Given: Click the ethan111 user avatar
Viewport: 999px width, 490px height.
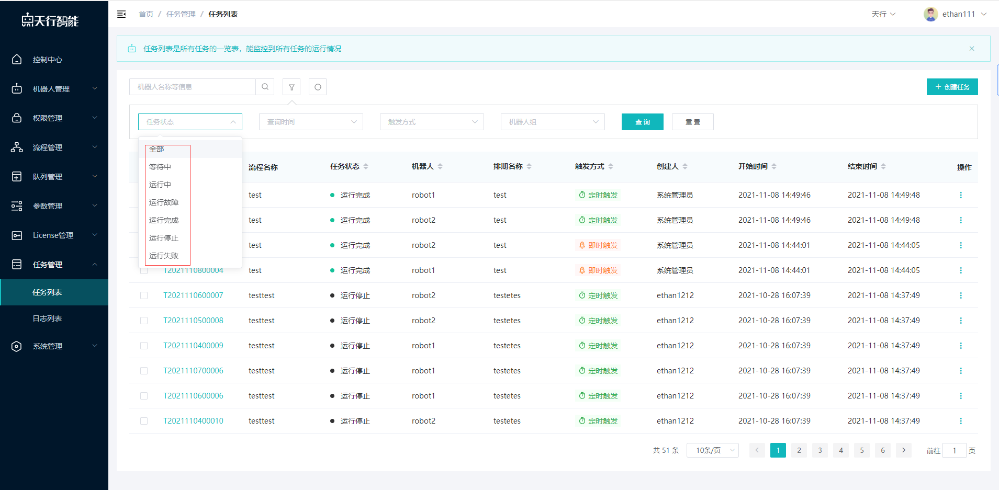Looking at the screenshot, I should 930,14.
